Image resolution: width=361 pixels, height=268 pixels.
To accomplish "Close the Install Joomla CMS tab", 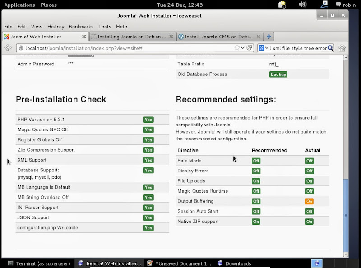I will pyautogui.click(x=258, y=37).
